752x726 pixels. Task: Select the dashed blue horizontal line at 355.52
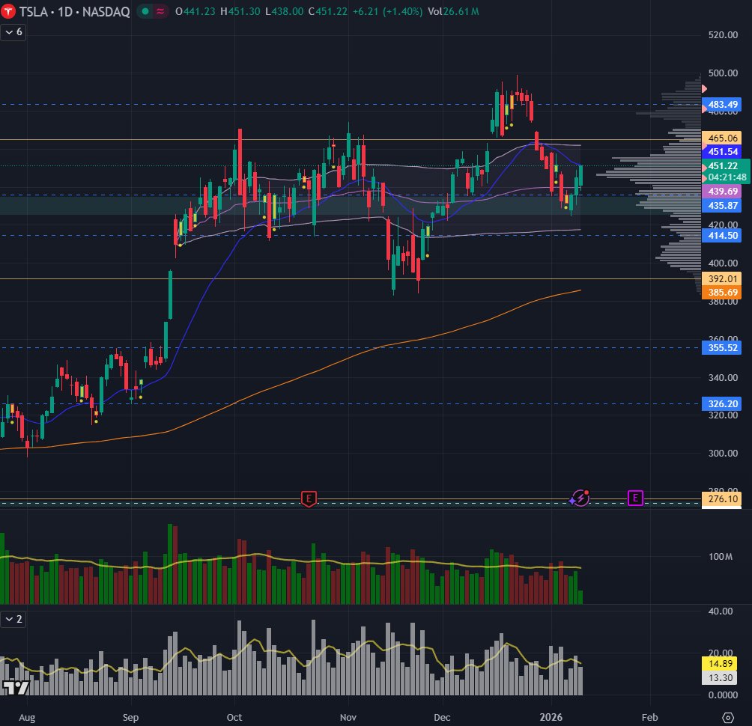pyautogui.click(x=350, y=348)
